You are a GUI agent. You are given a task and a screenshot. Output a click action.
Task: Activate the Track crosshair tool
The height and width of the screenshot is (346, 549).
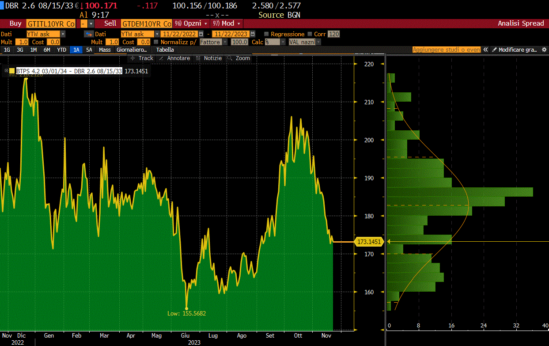142,58
